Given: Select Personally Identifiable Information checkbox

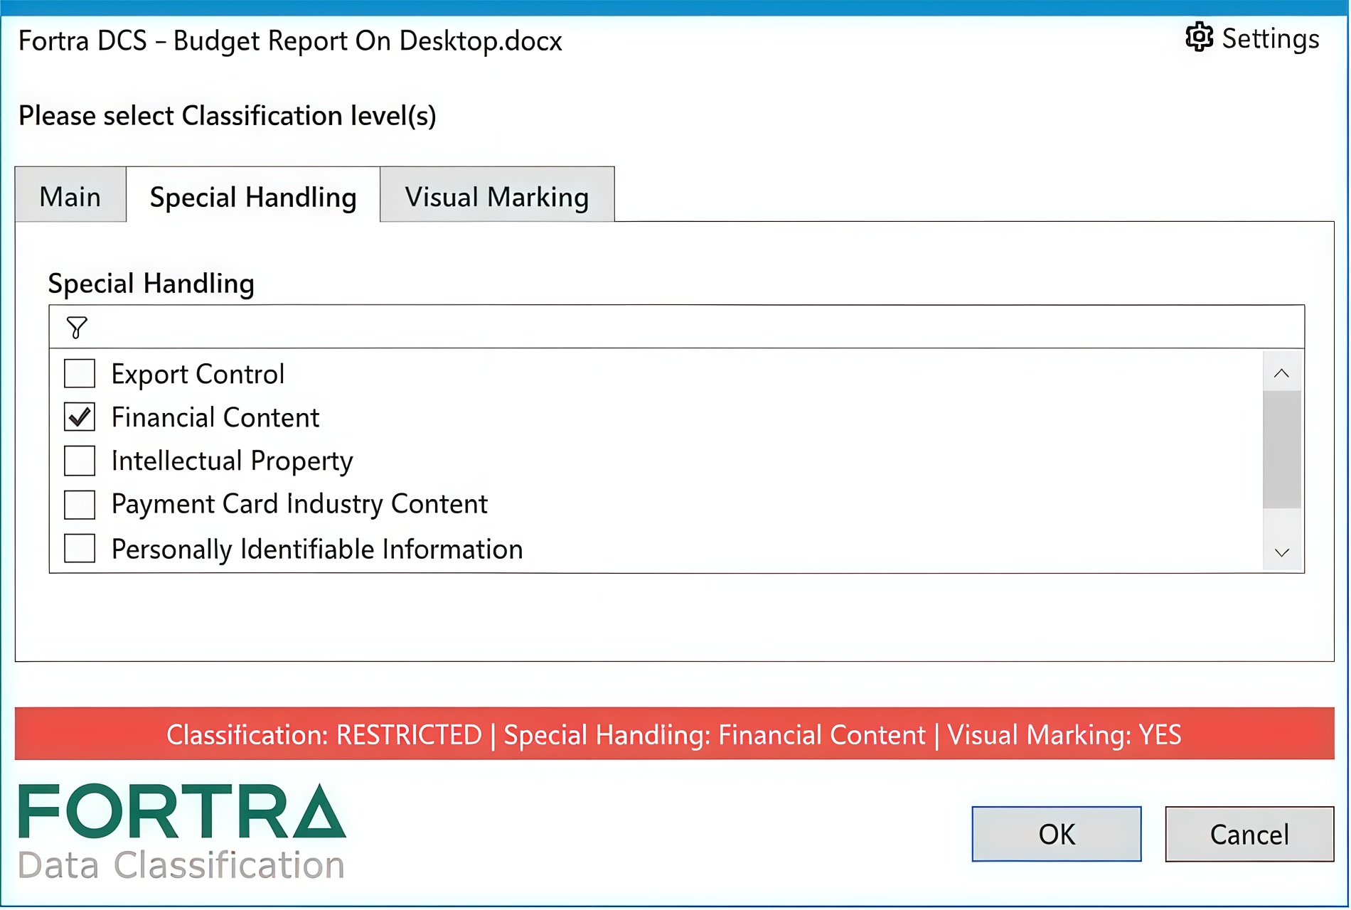Looking at the screenshot, I should (80, 549).
